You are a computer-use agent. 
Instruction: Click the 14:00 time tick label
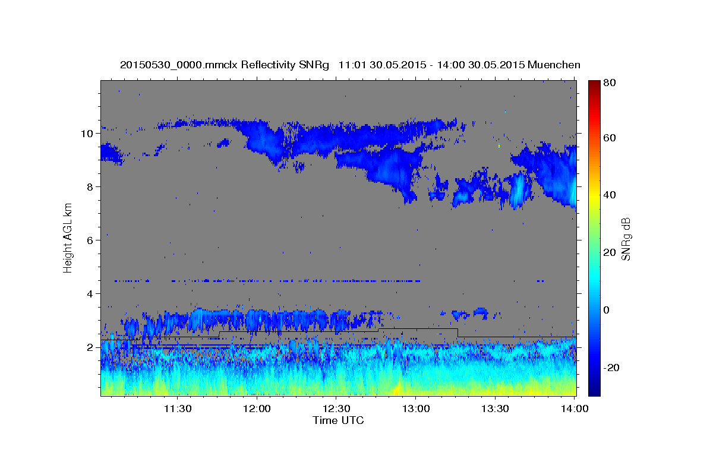point(574,409)
